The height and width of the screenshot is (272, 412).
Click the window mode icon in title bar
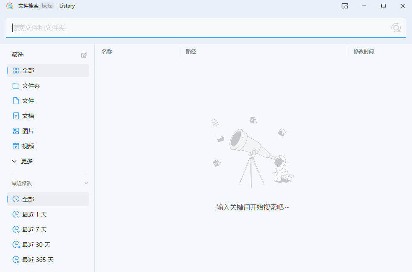pyautogui.click(x=344, y=6)
